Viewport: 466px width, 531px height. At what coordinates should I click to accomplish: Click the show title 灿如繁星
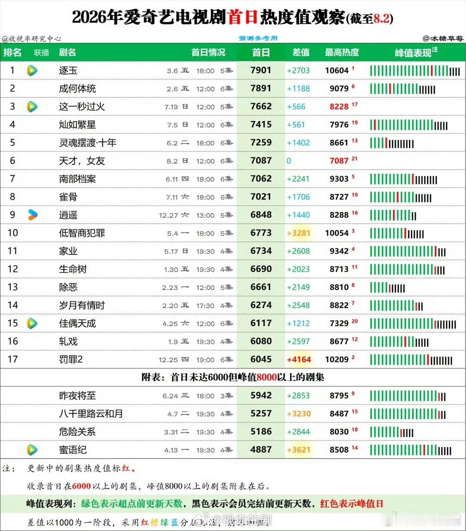point(77,125)
